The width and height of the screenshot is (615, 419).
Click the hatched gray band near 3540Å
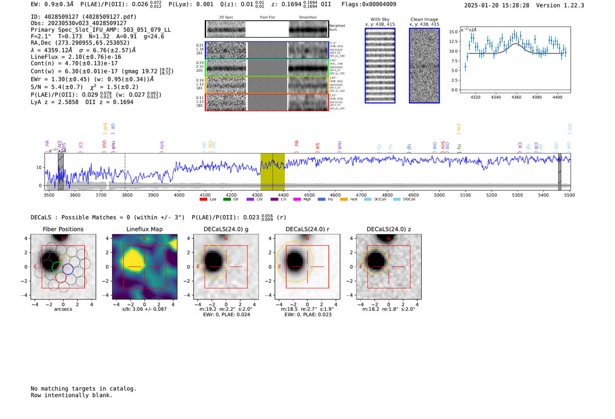pyautogui.click(x=61, y=171)
